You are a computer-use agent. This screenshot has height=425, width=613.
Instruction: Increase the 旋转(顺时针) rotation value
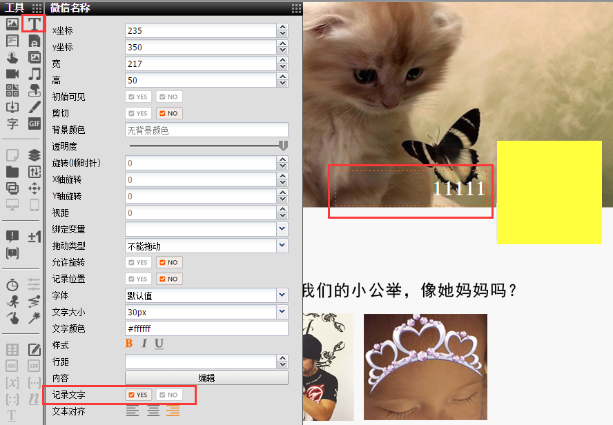click(x=282, y=159)
